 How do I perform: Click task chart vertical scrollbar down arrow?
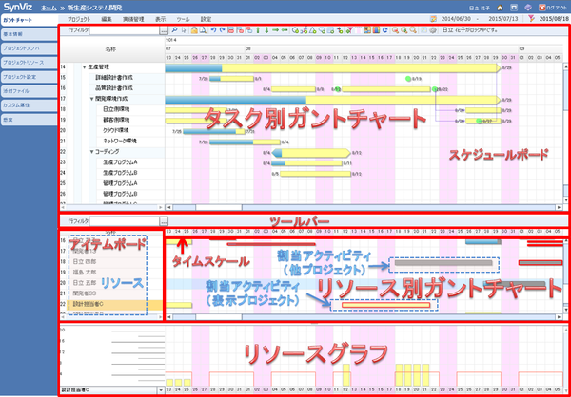click(x=565, y=199)
